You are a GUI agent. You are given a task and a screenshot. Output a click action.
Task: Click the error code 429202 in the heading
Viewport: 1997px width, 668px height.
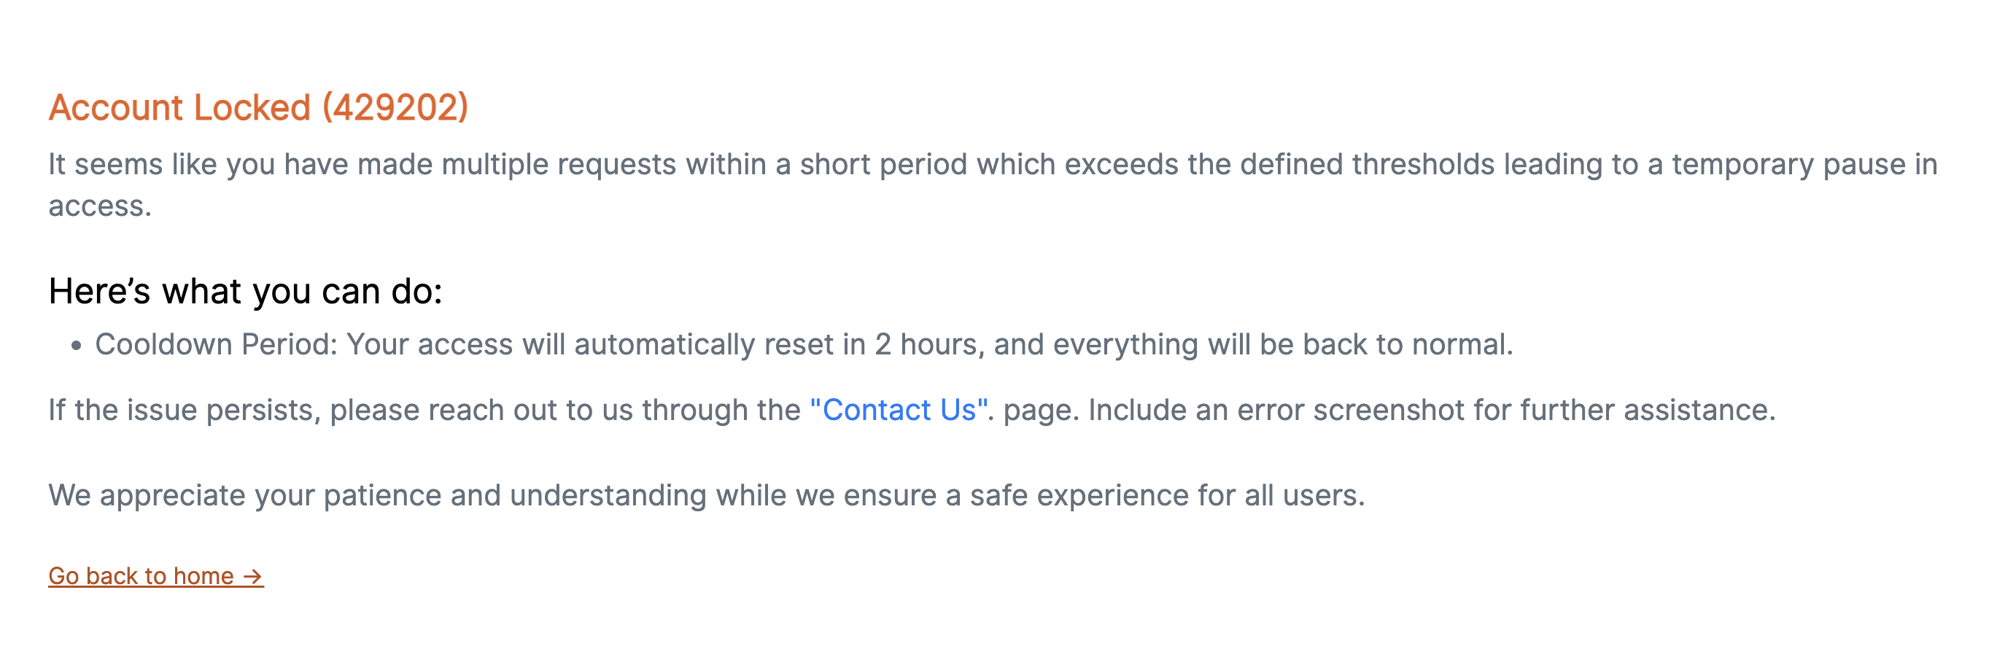(397, 107)
